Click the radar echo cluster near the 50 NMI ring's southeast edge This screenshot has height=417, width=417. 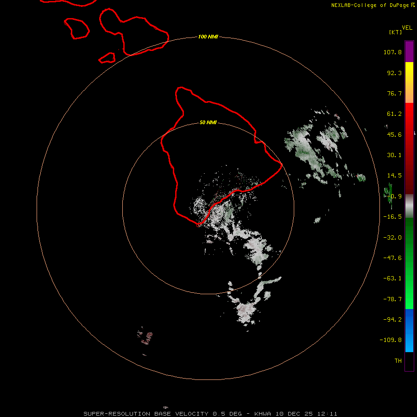click(257, 251)
